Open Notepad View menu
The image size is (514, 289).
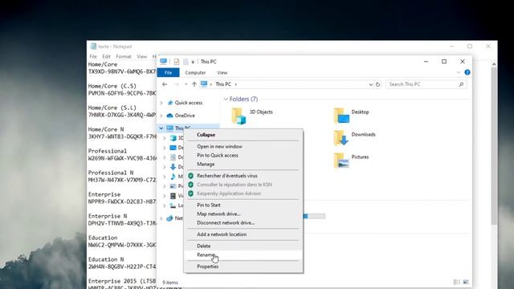point(142,56)
